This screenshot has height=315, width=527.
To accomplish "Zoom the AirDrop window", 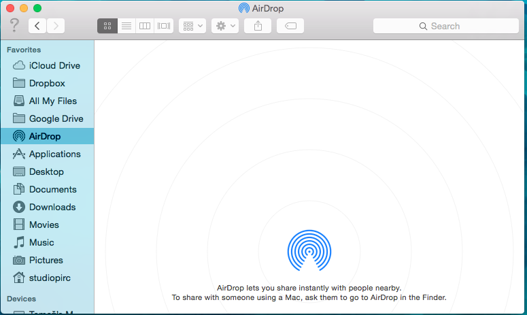I will tap(37, 8).
